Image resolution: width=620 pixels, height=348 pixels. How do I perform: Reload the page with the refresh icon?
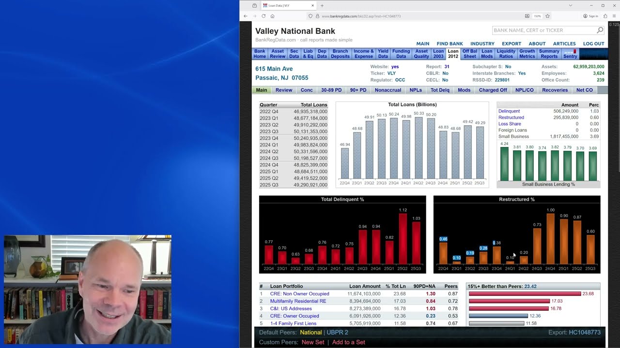pos(263,16)
